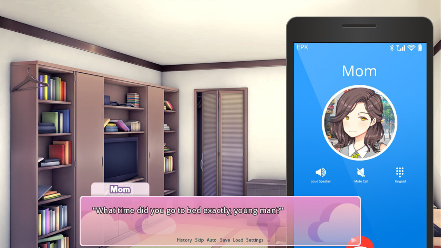Screen dimensions: 441x248
Task: Open the game Settings
Action: 255,240
